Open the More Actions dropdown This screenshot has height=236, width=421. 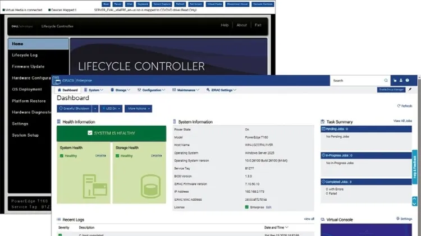139,108
